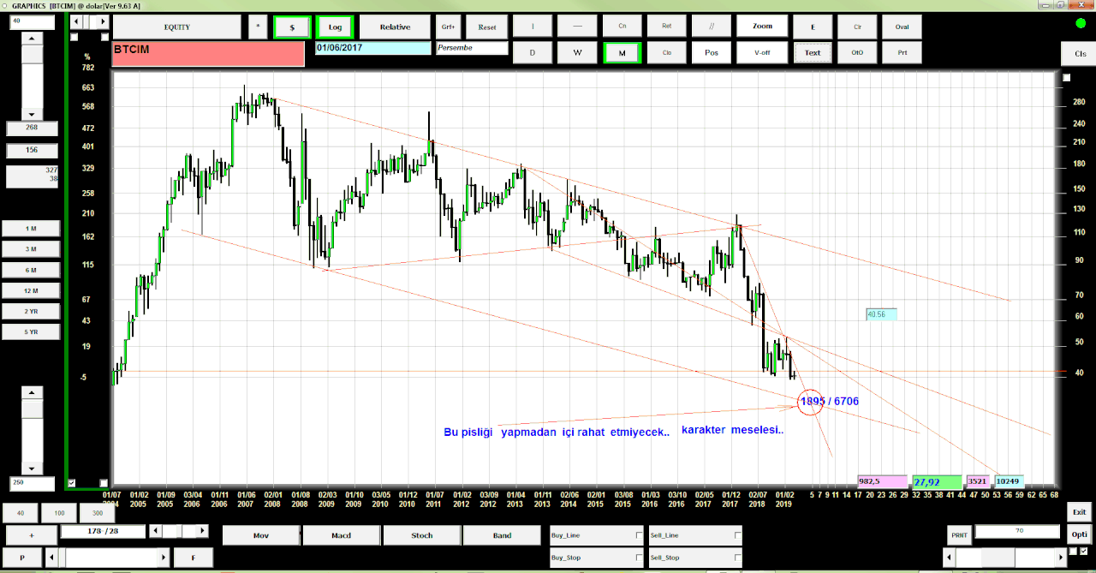The height and width of the screenshot is (573, 1096).
Task: Click the Opti button
Action: pyautogui.click(x=1079, y=534)
